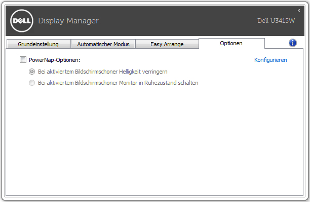Click the Dell U3415W monitor name
Screen dimensions: 310x202
click(x=276, y=21)
